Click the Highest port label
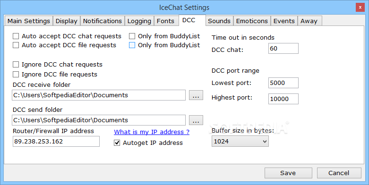The image size is (369, 185). [x=232, y=98]
